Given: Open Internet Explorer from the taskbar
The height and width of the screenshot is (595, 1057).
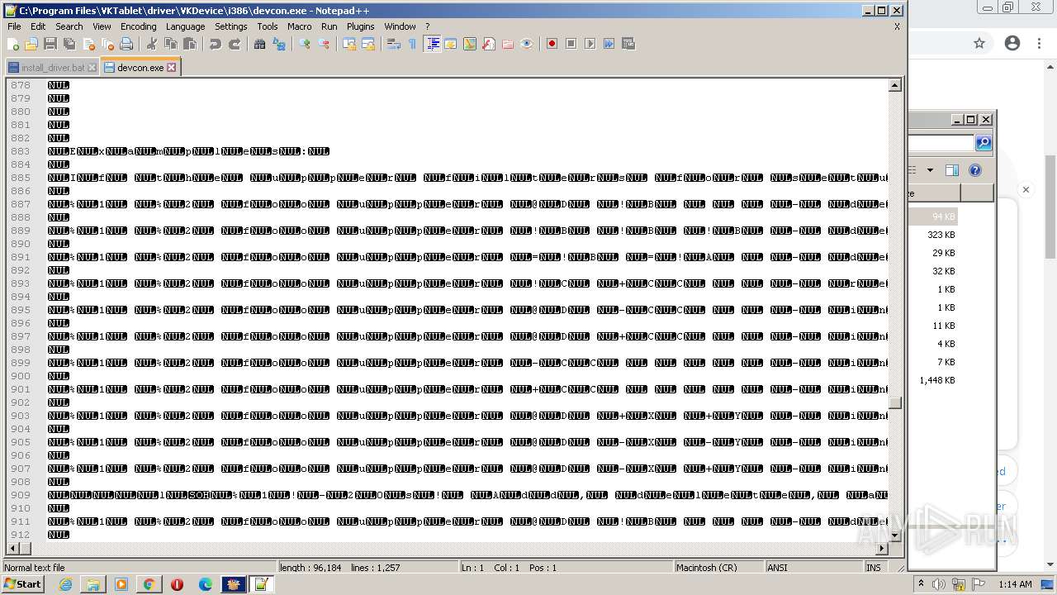Looking at the screenshot, I should point(65,584).
